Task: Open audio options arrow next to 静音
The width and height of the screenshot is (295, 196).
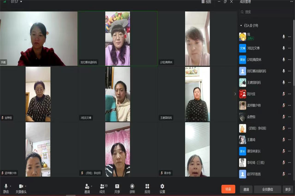Action: pyautogui.click(x=11, y=186)
